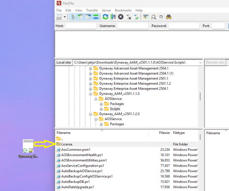229x191 pixels.
Task: Expand Dynaway Enterprise Asset Management 2504.1 node
Action: click(90, 89)
